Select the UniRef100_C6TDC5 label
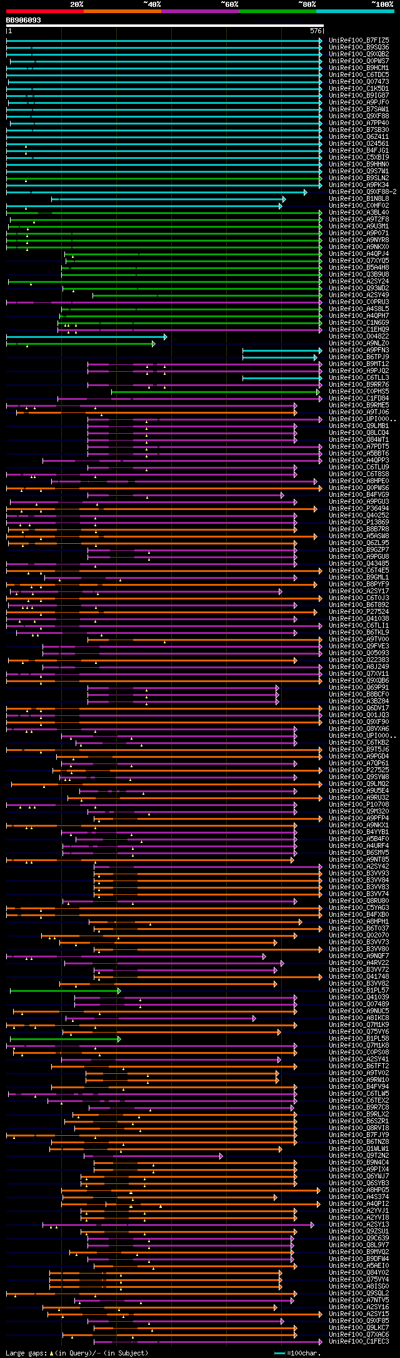This screenshot has height=1358, width=400. (359, 74)
